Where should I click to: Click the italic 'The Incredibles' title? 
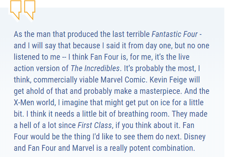[95, 68]
